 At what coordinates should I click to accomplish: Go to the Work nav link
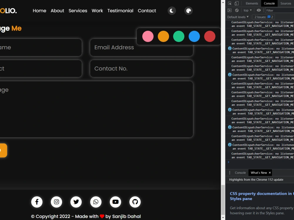pos(97,11)
